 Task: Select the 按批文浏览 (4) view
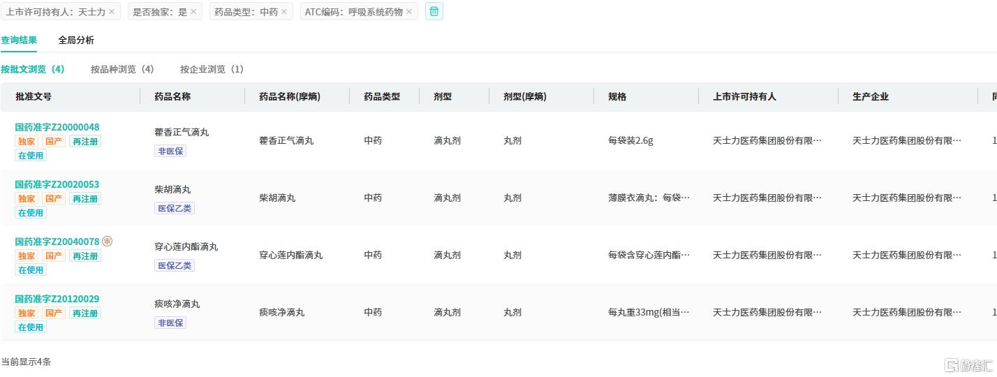coord(33,69)
